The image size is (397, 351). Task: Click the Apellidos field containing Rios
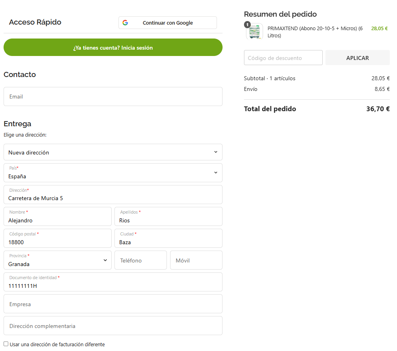tap(168, 216)
